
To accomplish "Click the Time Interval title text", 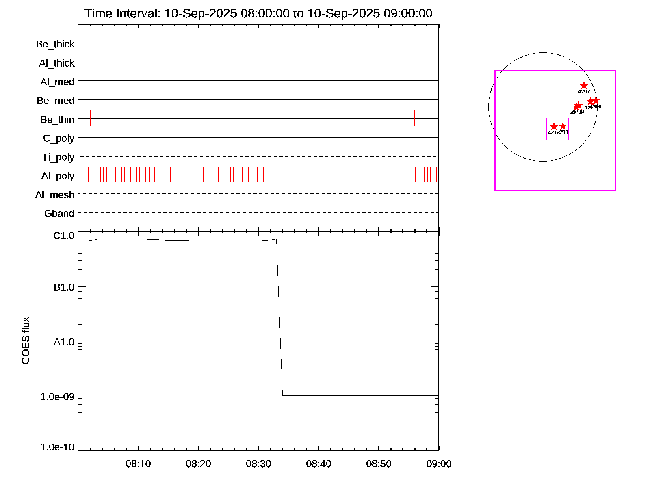I will [258, 13].
